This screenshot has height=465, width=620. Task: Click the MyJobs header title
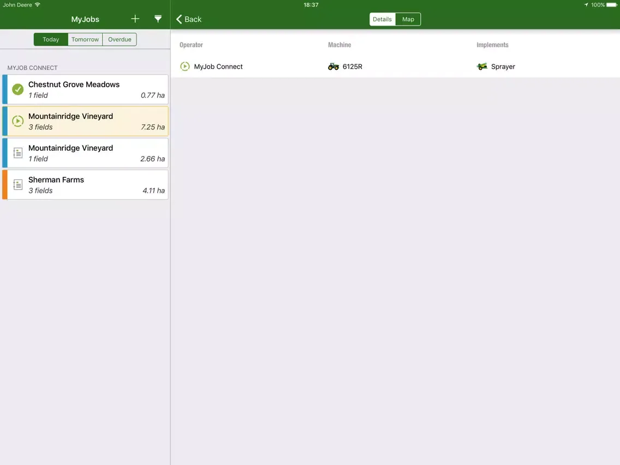point(85,19)
